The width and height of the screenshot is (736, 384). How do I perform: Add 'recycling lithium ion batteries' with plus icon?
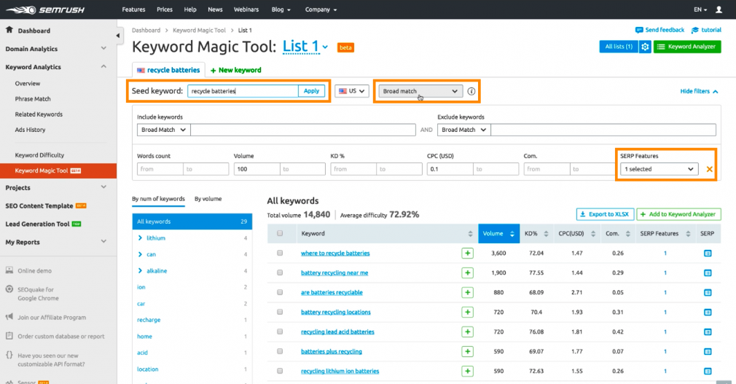(467, 372)
